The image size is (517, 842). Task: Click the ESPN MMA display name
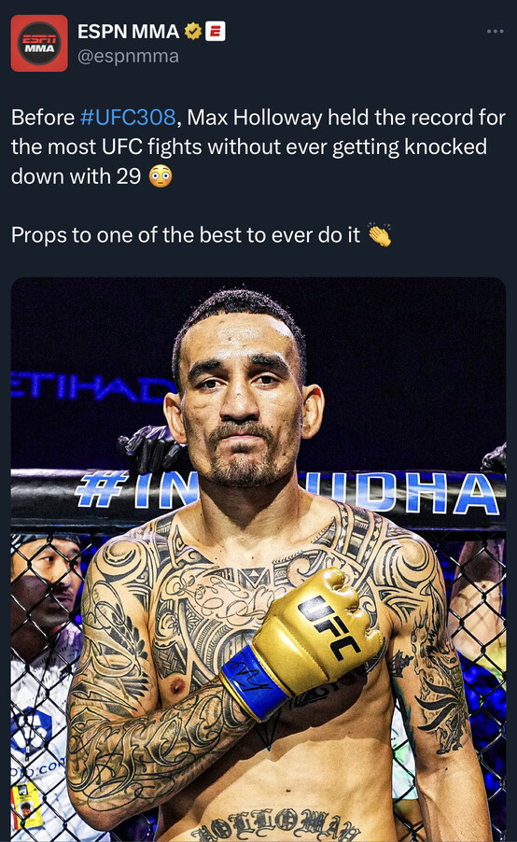pos(128,32)
